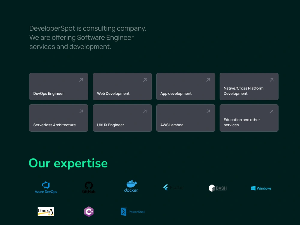
Task: Click the Flutter logo
Action: coord(173,187)
